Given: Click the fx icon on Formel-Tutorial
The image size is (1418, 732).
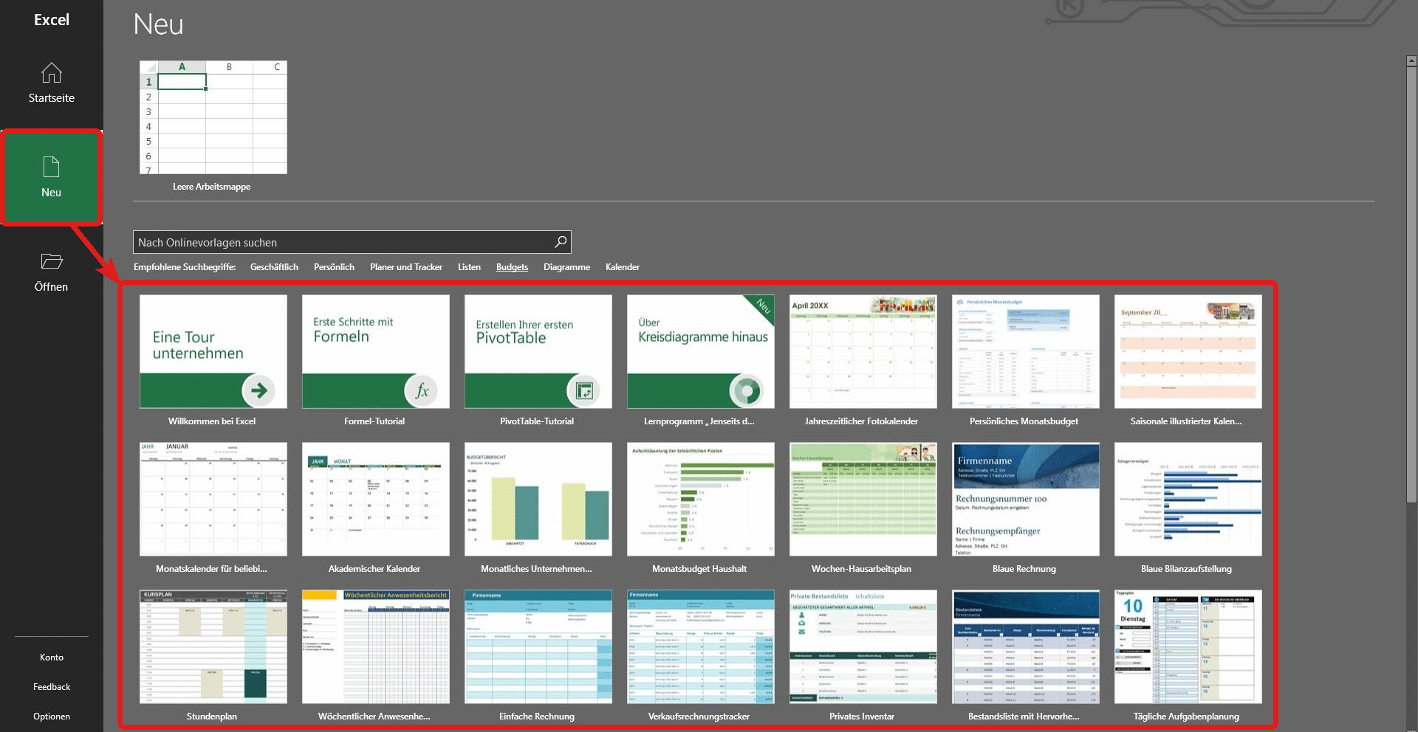Looking at the screenshot, I should click(x=421, y=390).
